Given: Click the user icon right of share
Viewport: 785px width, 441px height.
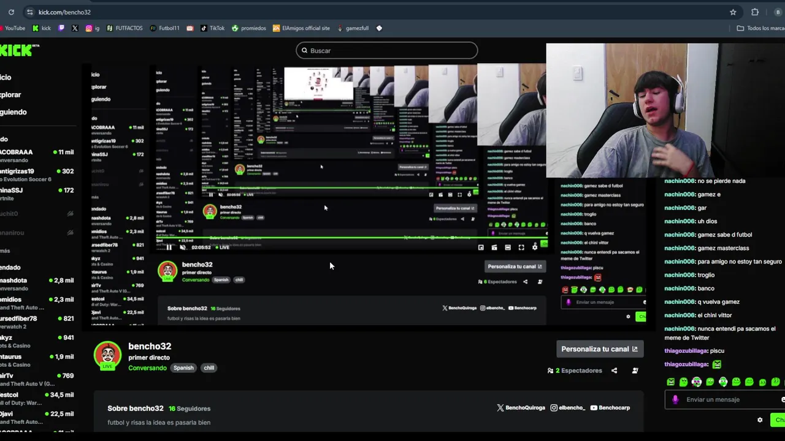Looking at the screenshot, I should 635,371.
